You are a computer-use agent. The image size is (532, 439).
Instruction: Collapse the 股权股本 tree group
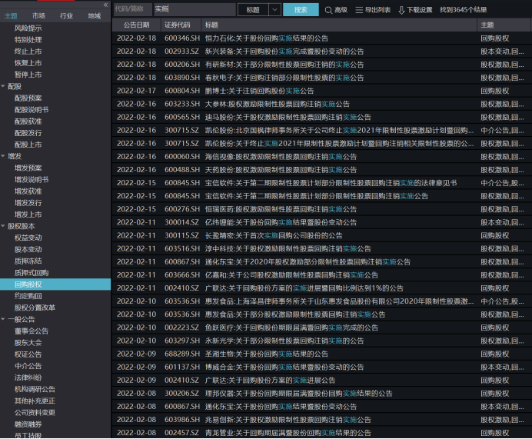[x=3, y=226]
